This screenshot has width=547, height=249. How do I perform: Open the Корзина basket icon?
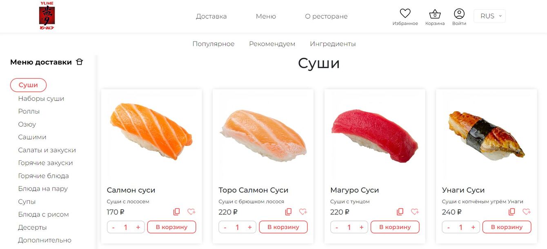[x=435, y=14]
